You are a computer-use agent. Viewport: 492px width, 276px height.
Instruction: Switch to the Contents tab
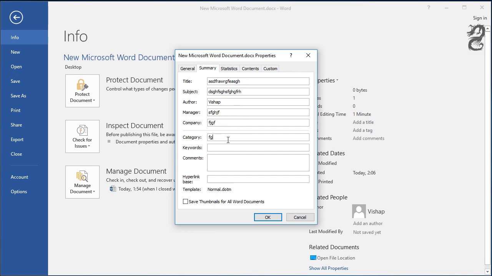[250, 69]
